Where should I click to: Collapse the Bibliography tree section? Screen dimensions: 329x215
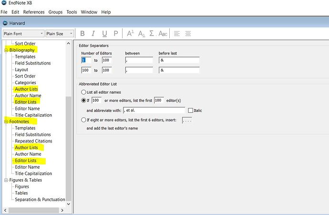pyautogui.click(x=6, y=50)
